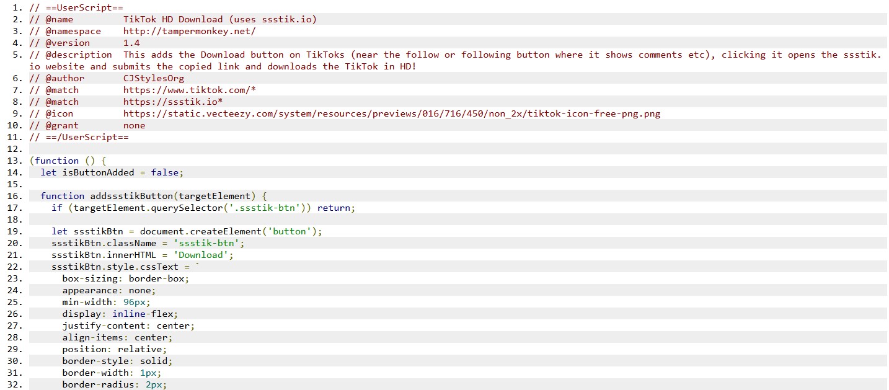
Task: Click the '@description' metadata key
Action: tap(79, 55)
